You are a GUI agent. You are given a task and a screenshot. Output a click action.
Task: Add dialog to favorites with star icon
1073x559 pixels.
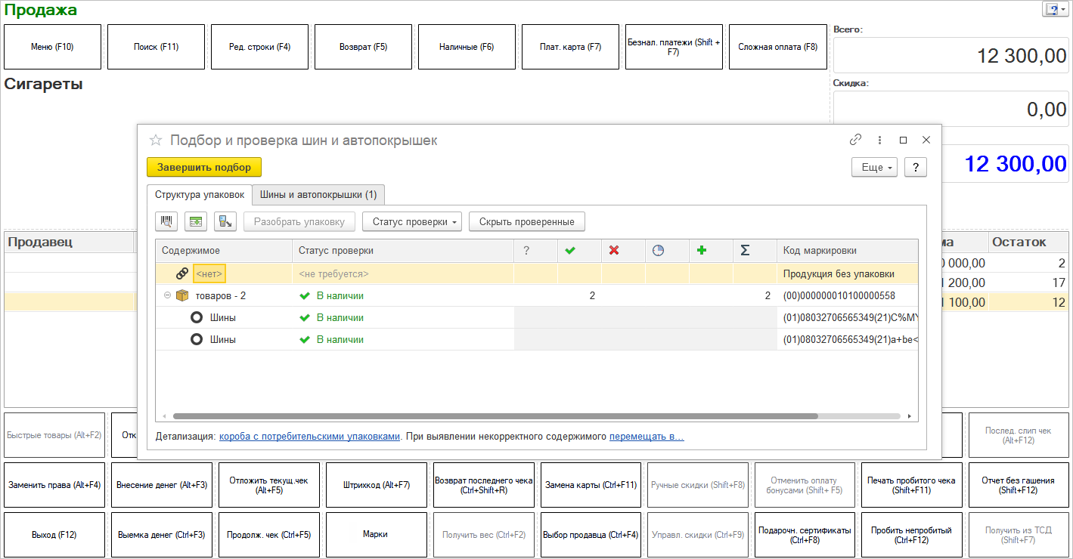click(156, 141)
